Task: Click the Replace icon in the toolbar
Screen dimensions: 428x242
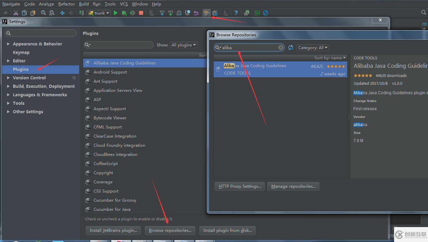Action: click(x=52, y=13)
